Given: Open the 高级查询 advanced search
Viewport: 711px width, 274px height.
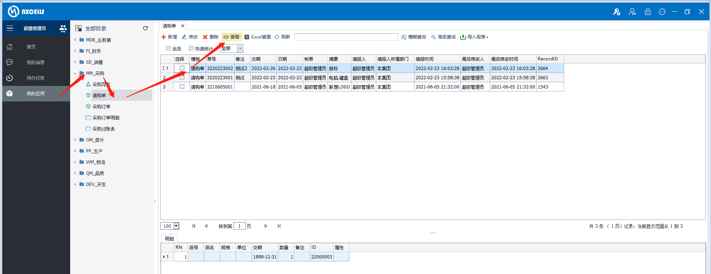Looking at the screenshot, I should pos(443,37).
